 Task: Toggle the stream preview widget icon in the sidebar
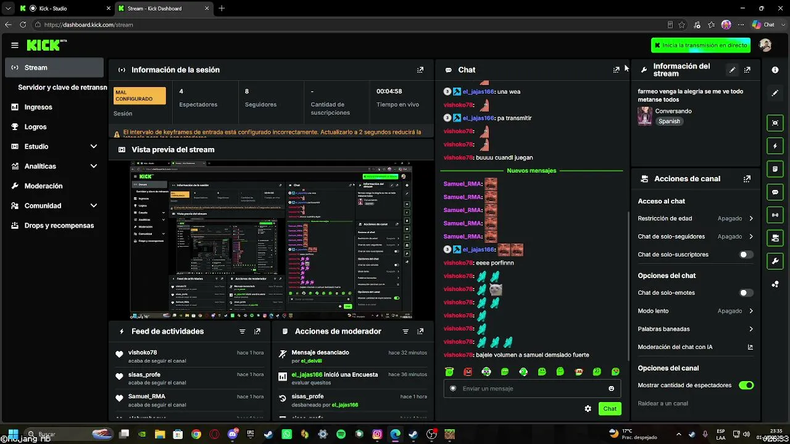pyautogui.click(x=775, y=123)
